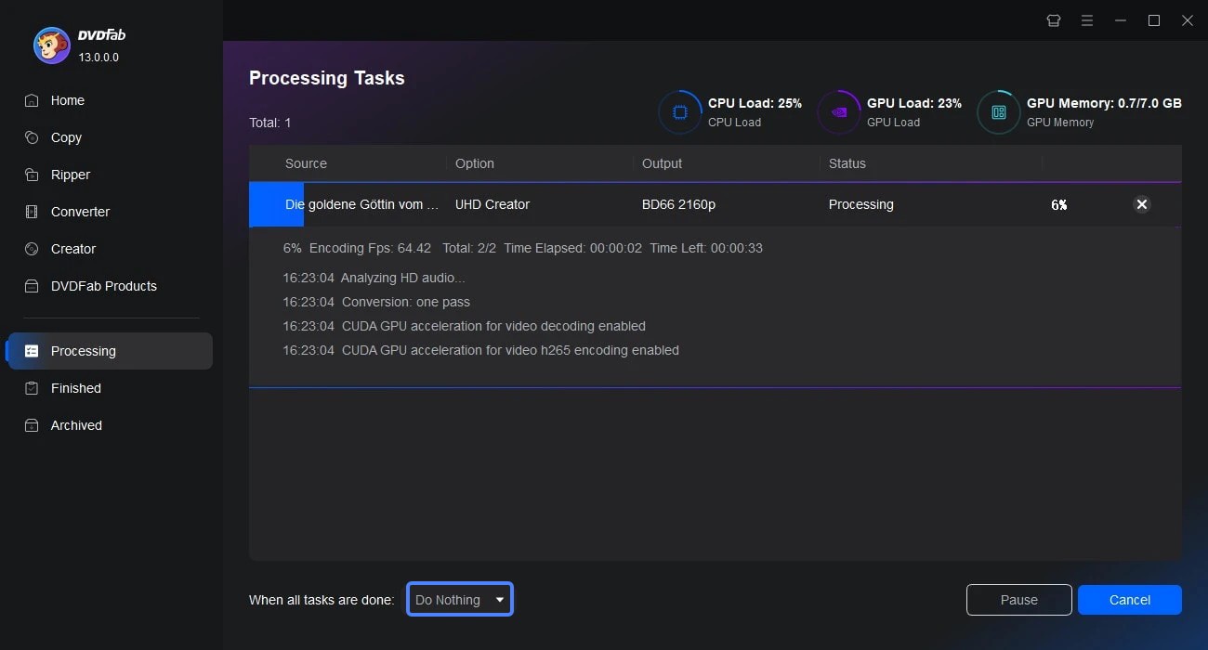Open the store icon in the title bar

point(1053,19)
